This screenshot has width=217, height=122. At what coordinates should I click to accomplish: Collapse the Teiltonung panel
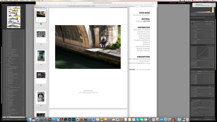(x=214, y=85)
